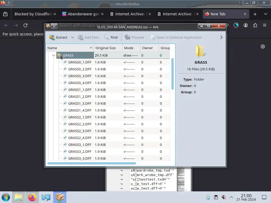Open the Extract dropdown arrow
This screenshot has height=203, width=271.
coord(73,38)
